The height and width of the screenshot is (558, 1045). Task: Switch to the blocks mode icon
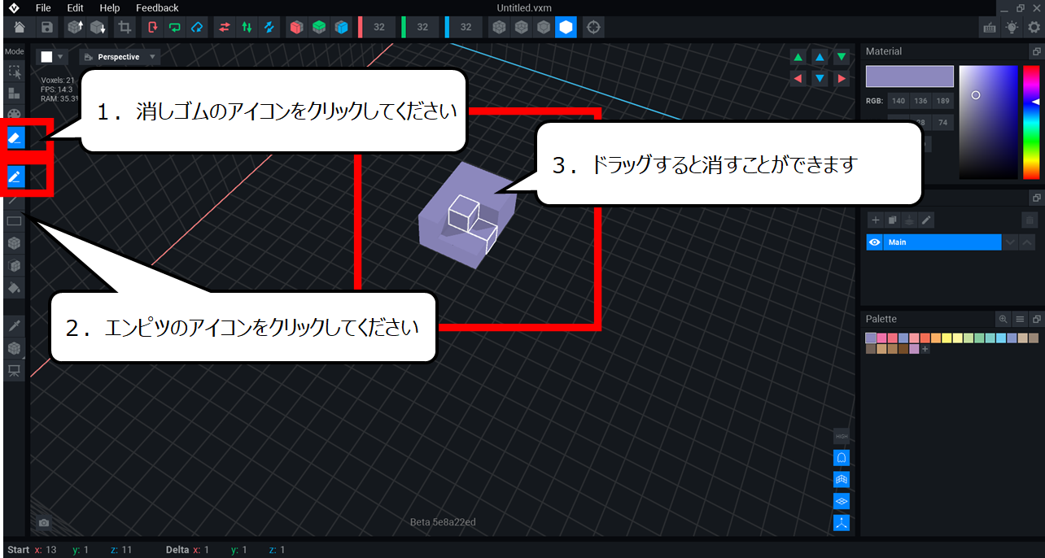tap(15, 93)
